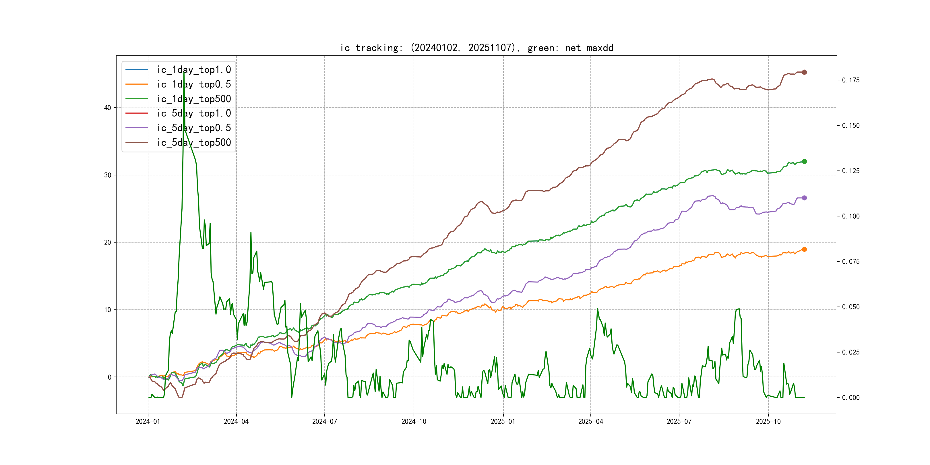
Task: Select the ic_5day_top0.5 legend label
Action: point(194,128)
